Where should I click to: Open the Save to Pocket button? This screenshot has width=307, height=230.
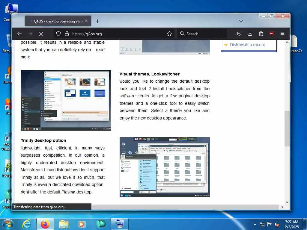pyautogui.click(x=239, y=34)
